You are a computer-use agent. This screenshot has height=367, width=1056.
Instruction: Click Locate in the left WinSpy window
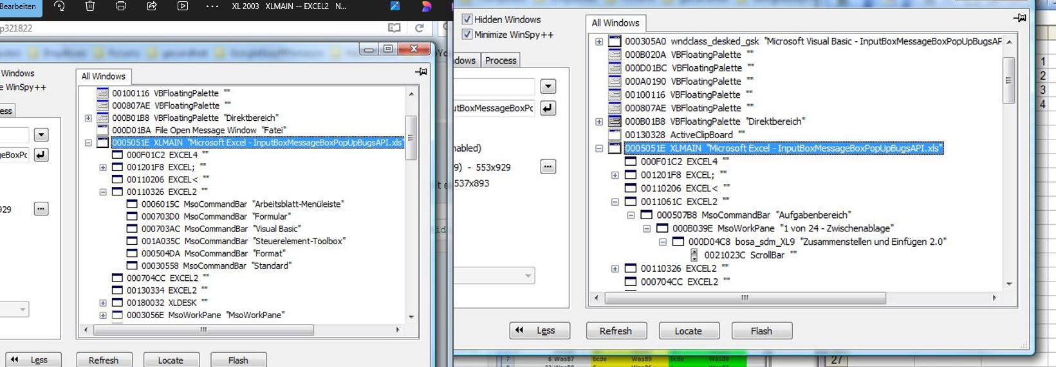click(x=171, y=360)
